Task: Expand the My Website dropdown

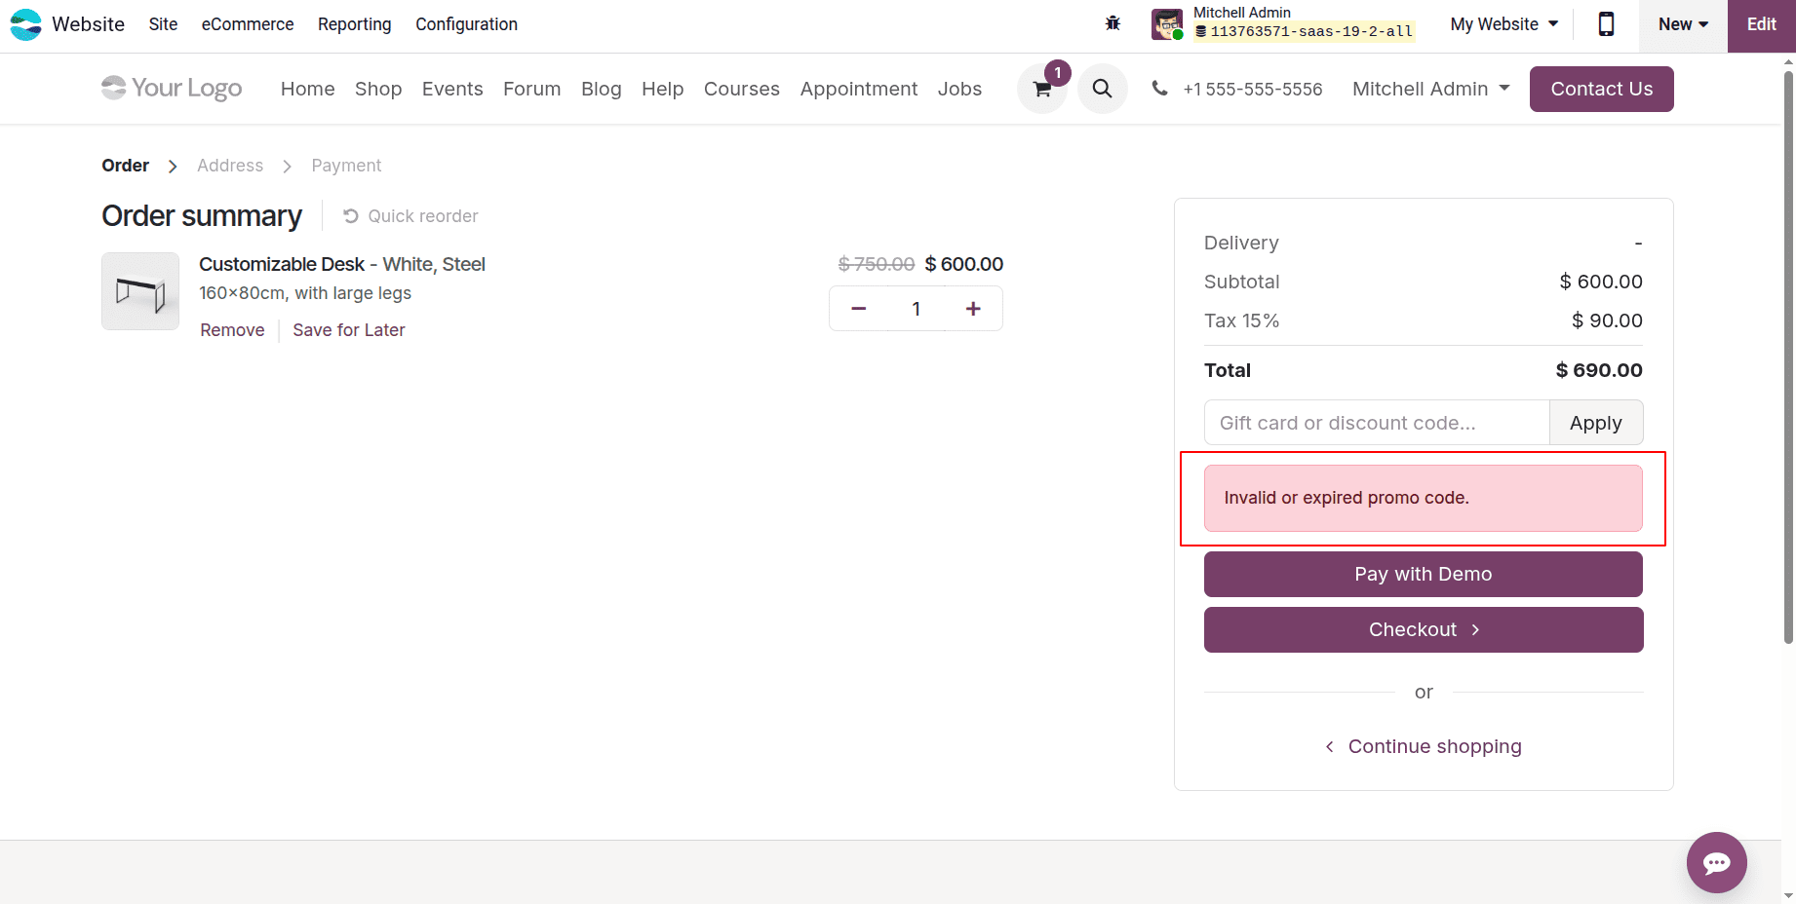Action: pyautogui.click(x=1503, y=24)
